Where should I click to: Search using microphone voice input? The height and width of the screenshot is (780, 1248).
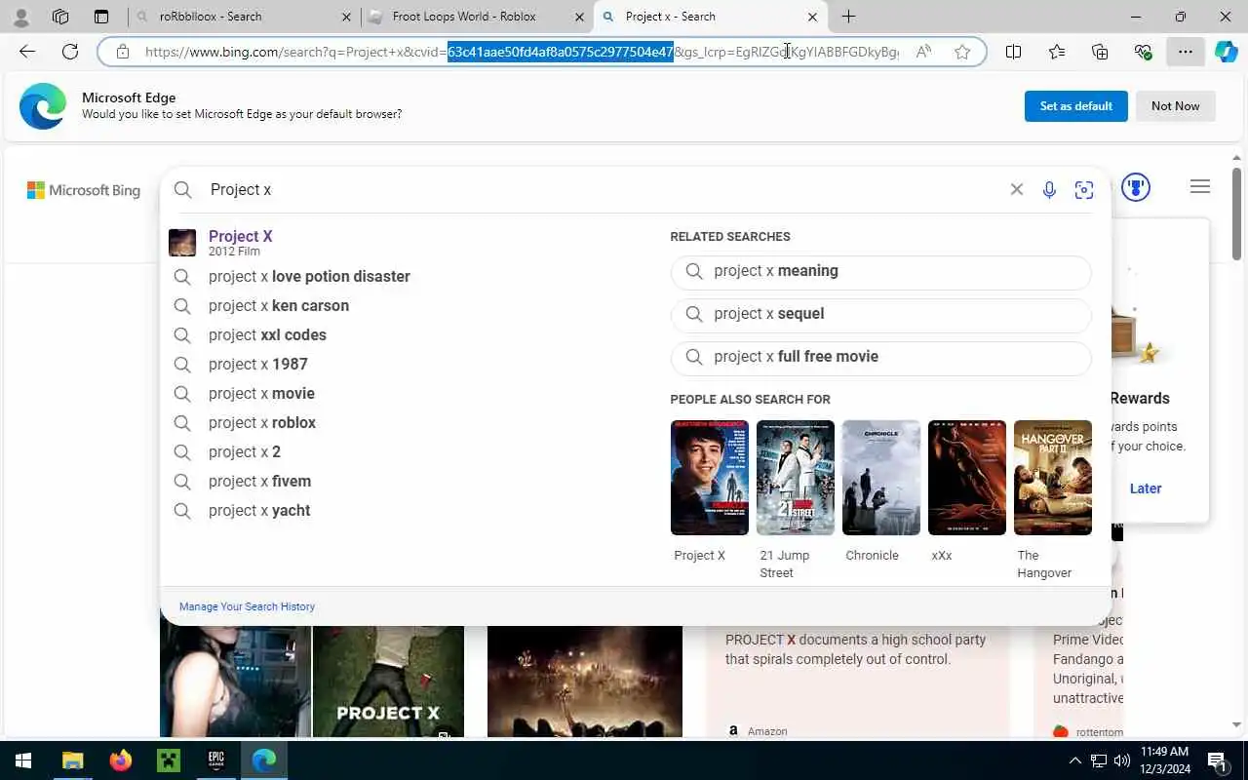pyautogui.click(x=1049, y=190)
